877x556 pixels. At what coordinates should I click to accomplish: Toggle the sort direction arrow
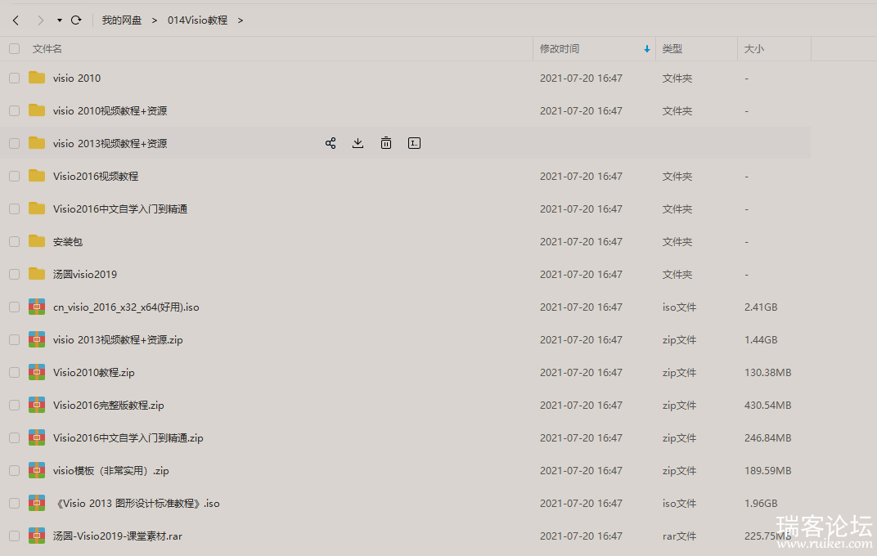[647, 49]
